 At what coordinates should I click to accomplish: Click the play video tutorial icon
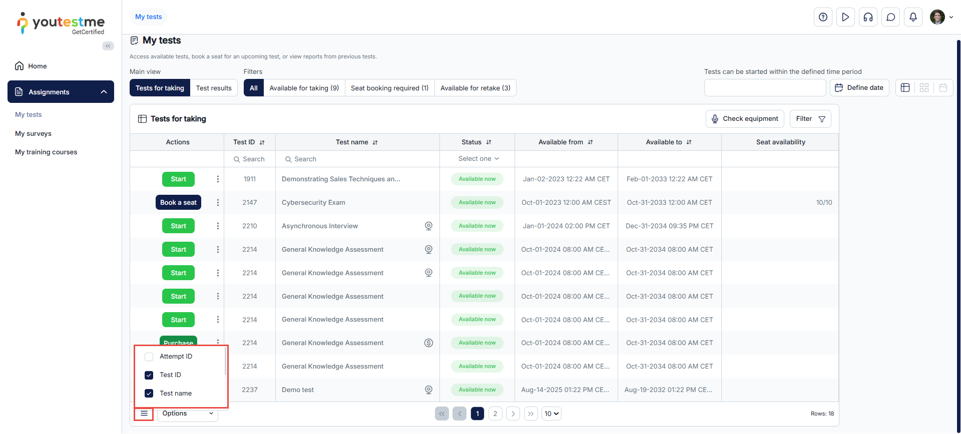845,17
